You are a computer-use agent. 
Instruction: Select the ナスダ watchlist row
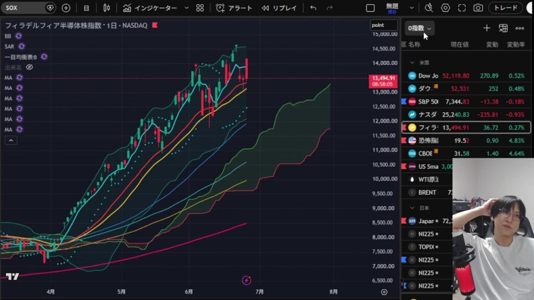[x=466, y=114]
